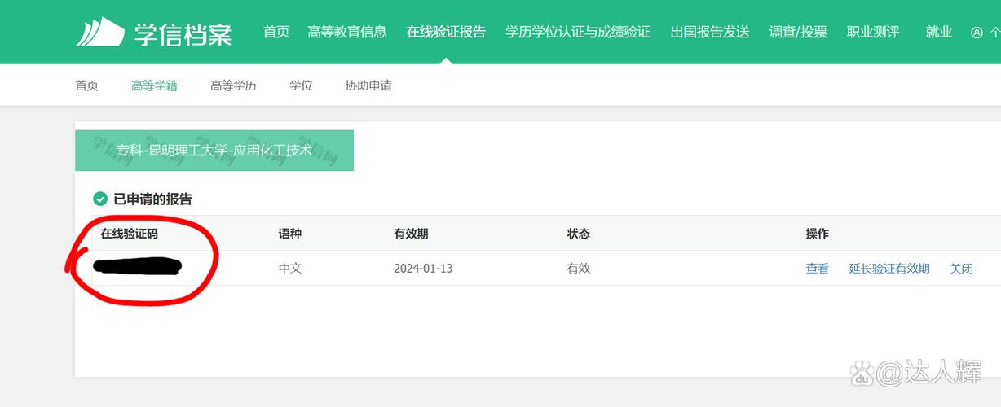Switch to the 高等学籍 sub-tab
This screenshot has height=407, width=1001.
(x=154, y=85)
